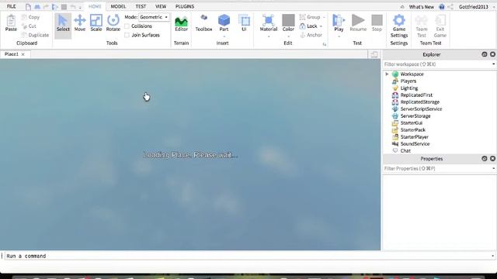Screen dimensions: 497x279
Task: Click the share icon near username
Action: pyautogui.click(x=450, y=7)
